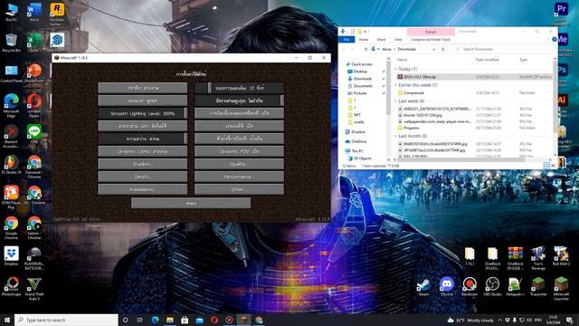
Task: Open the Performance... settings in Minecraft
Action: point(239,177)
